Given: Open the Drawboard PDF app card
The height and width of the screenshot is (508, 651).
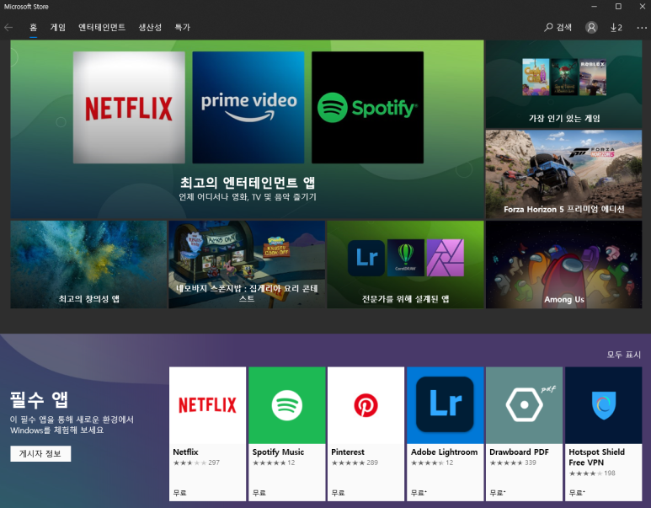Looking at the screenshot, I should [x=525, y=434].
